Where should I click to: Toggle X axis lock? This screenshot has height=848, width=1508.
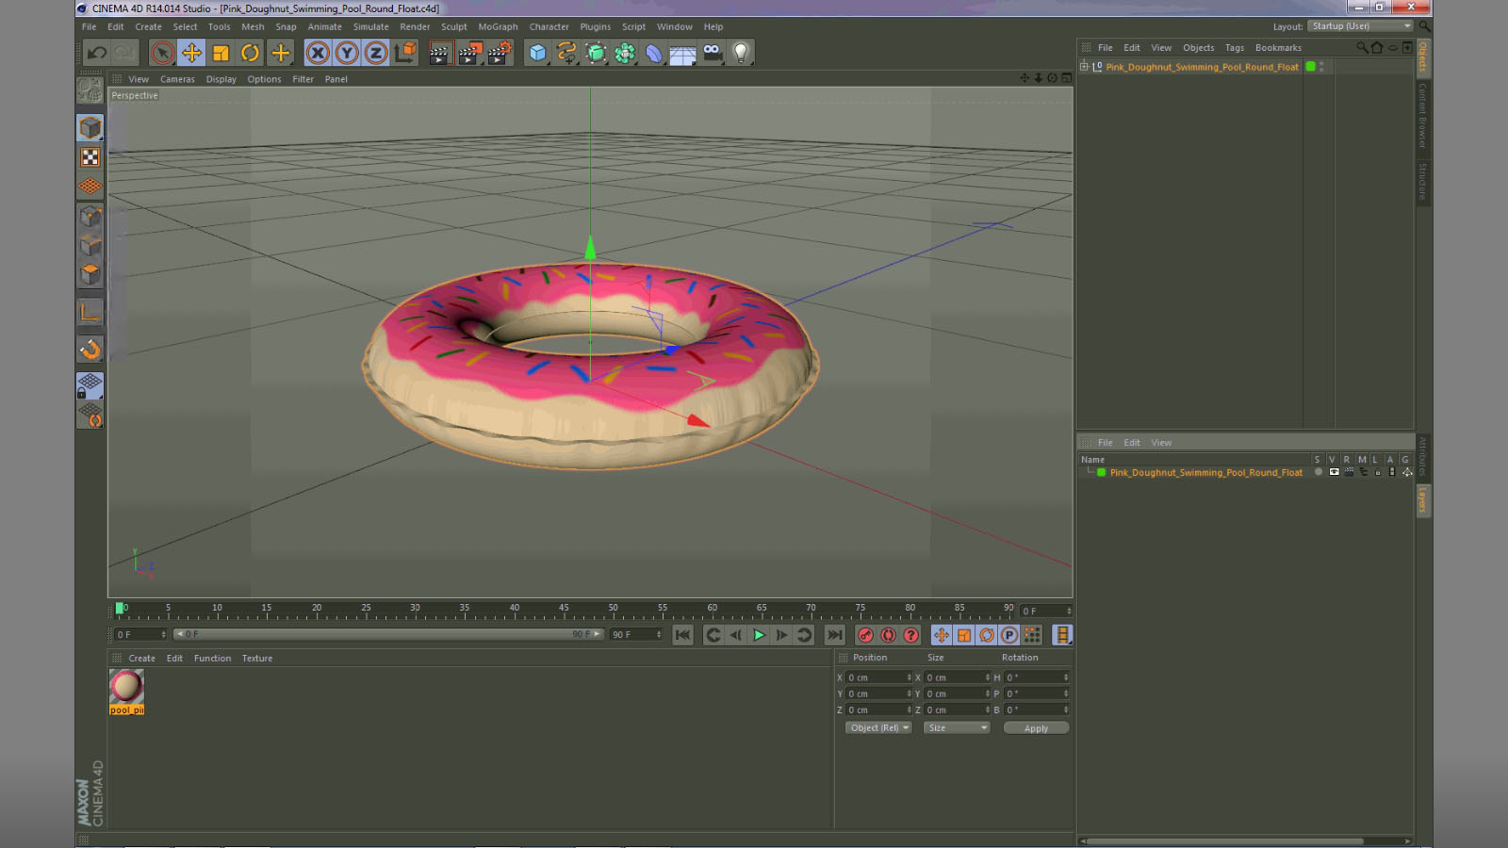coord(318,53)
